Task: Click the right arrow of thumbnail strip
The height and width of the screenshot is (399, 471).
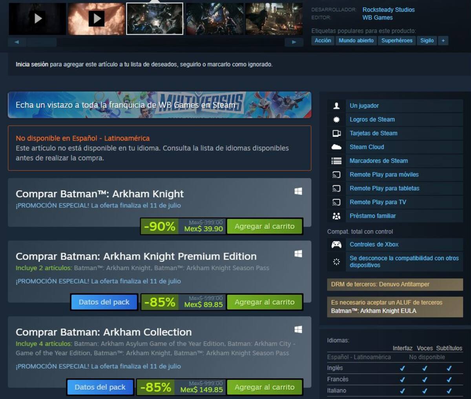Action: [x=294, y=42]
